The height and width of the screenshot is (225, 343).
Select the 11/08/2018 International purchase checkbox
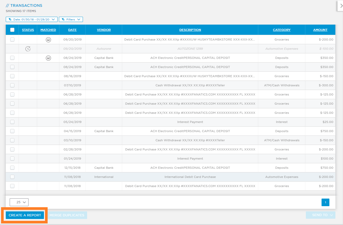pyautogui.click(x=12, y=177)
